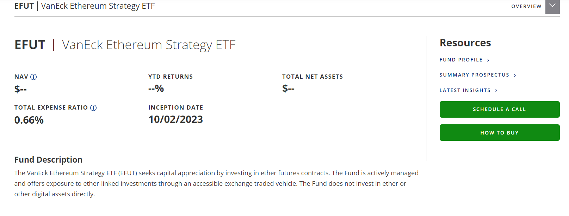Click the chevron beside Latest Insights

point(496,91)
